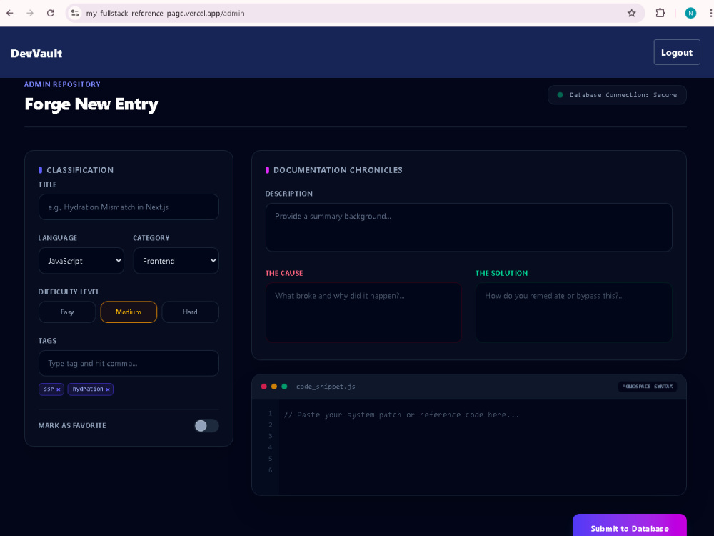Bookmark this page with star icon
This screenshot has height=536, width=714.
(x=632, y=13)
